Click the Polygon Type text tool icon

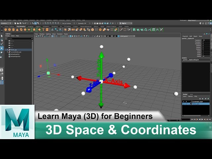[43, 30]
